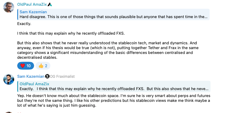
Task: Click the AmaZix logo badge beside OldPaul's name
Action: (50, 5)
